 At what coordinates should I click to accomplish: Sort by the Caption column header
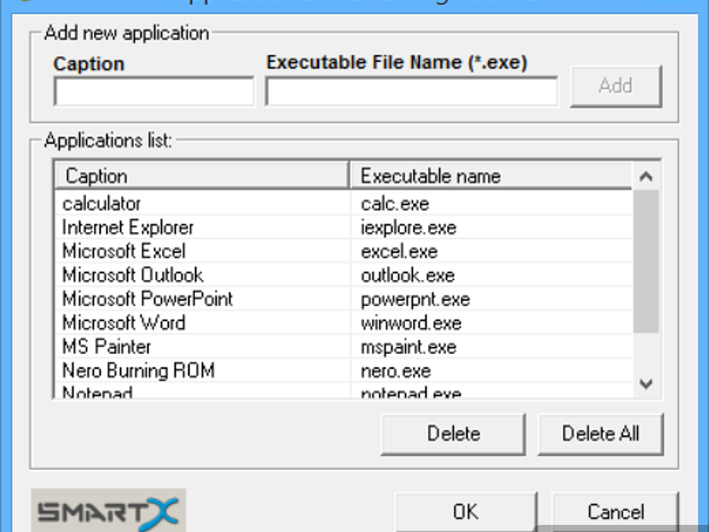(x=202, y=176)
